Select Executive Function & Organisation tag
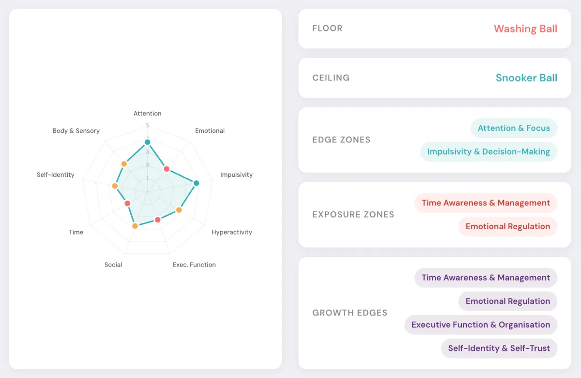The height and width of the screenshot is (378, 581). [x=481, y=325]
